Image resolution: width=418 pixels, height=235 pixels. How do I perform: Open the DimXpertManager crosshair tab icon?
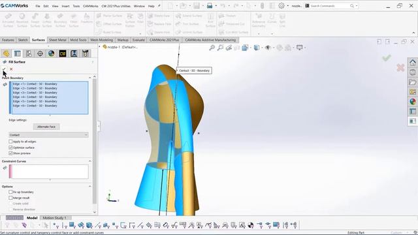pos(40,54)
